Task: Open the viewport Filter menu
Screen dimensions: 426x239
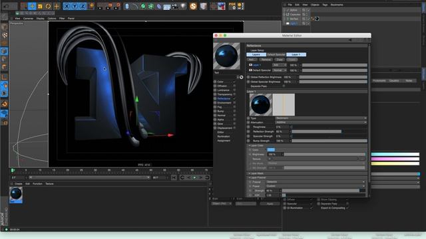Action: [x=62, y=19]
